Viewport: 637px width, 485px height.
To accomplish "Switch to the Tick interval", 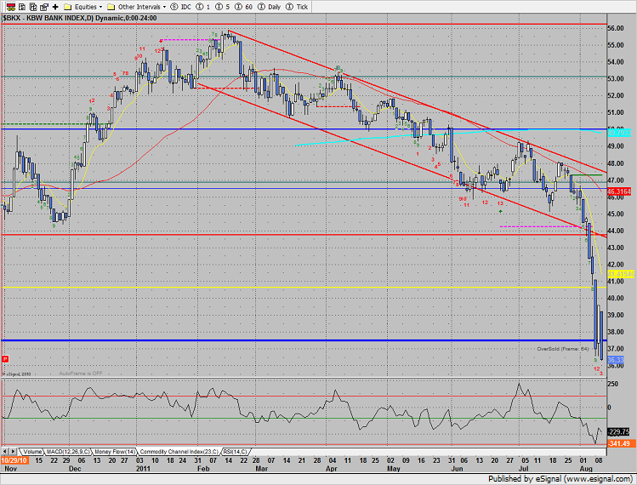I will pyautogui.click(x=297, y=7).
